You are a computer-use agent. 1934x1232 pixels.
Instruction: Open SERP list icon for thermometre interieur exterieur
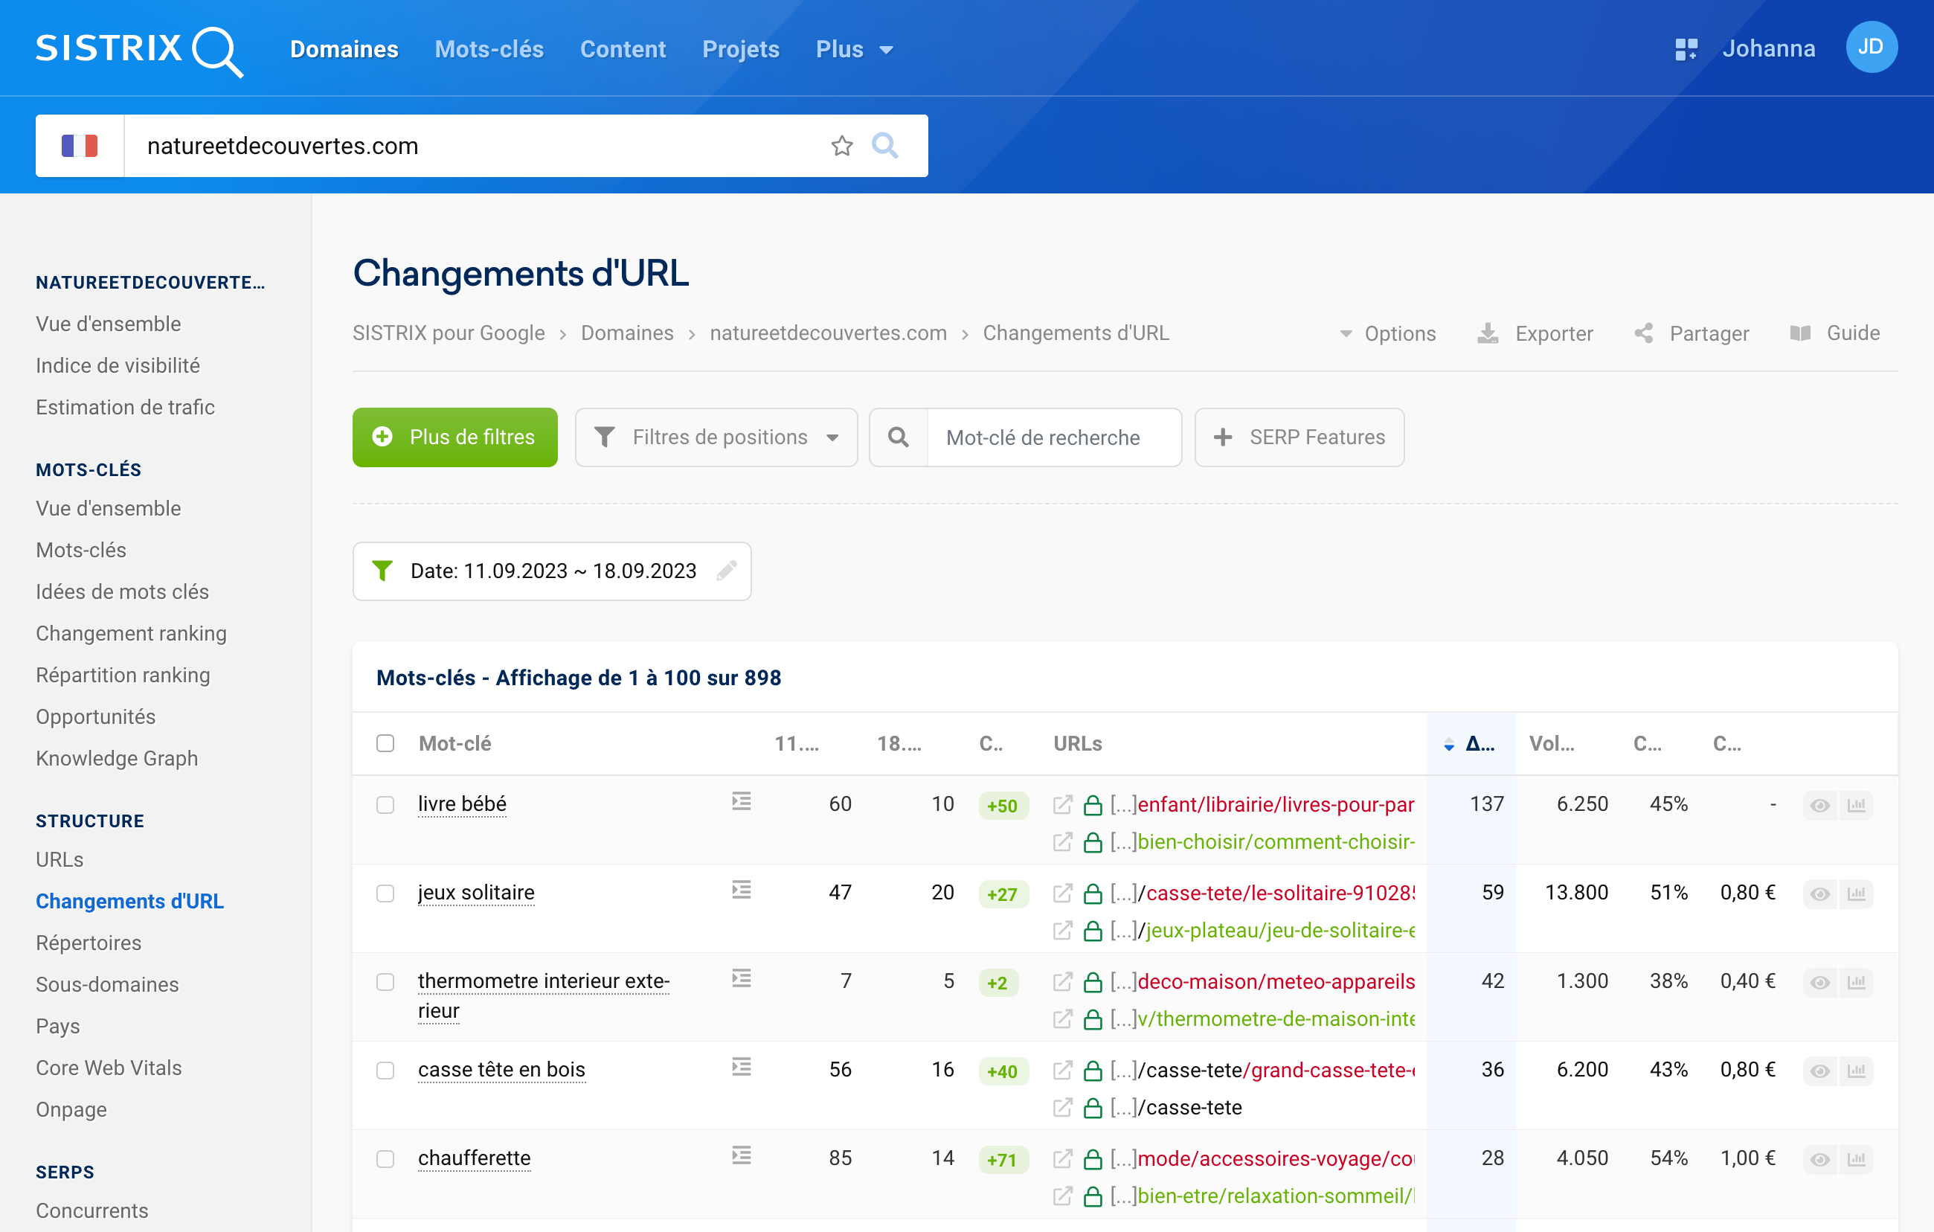742,978
